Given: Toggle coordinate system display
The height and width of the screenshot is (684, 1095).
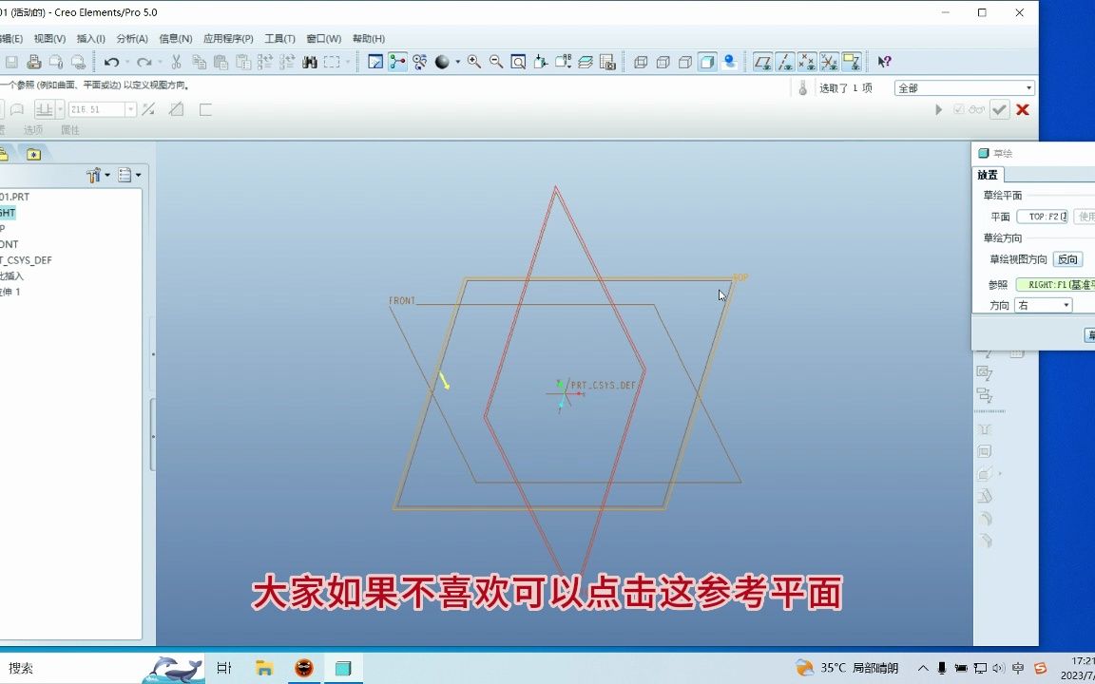Looking at the screenshot, I should tap(830, 62).
